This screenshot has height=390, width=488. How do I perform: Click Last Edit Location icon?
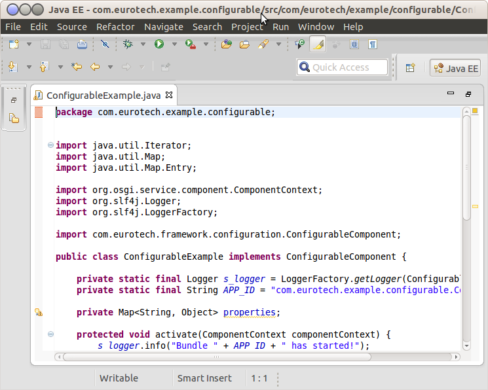[x=77, y=67]
